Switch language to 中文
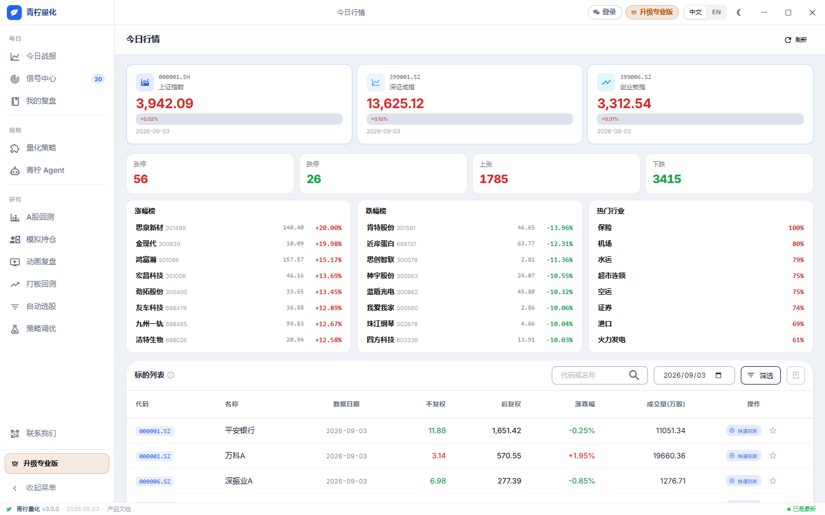This screenshot has width=825, height=515. (696, 12)
